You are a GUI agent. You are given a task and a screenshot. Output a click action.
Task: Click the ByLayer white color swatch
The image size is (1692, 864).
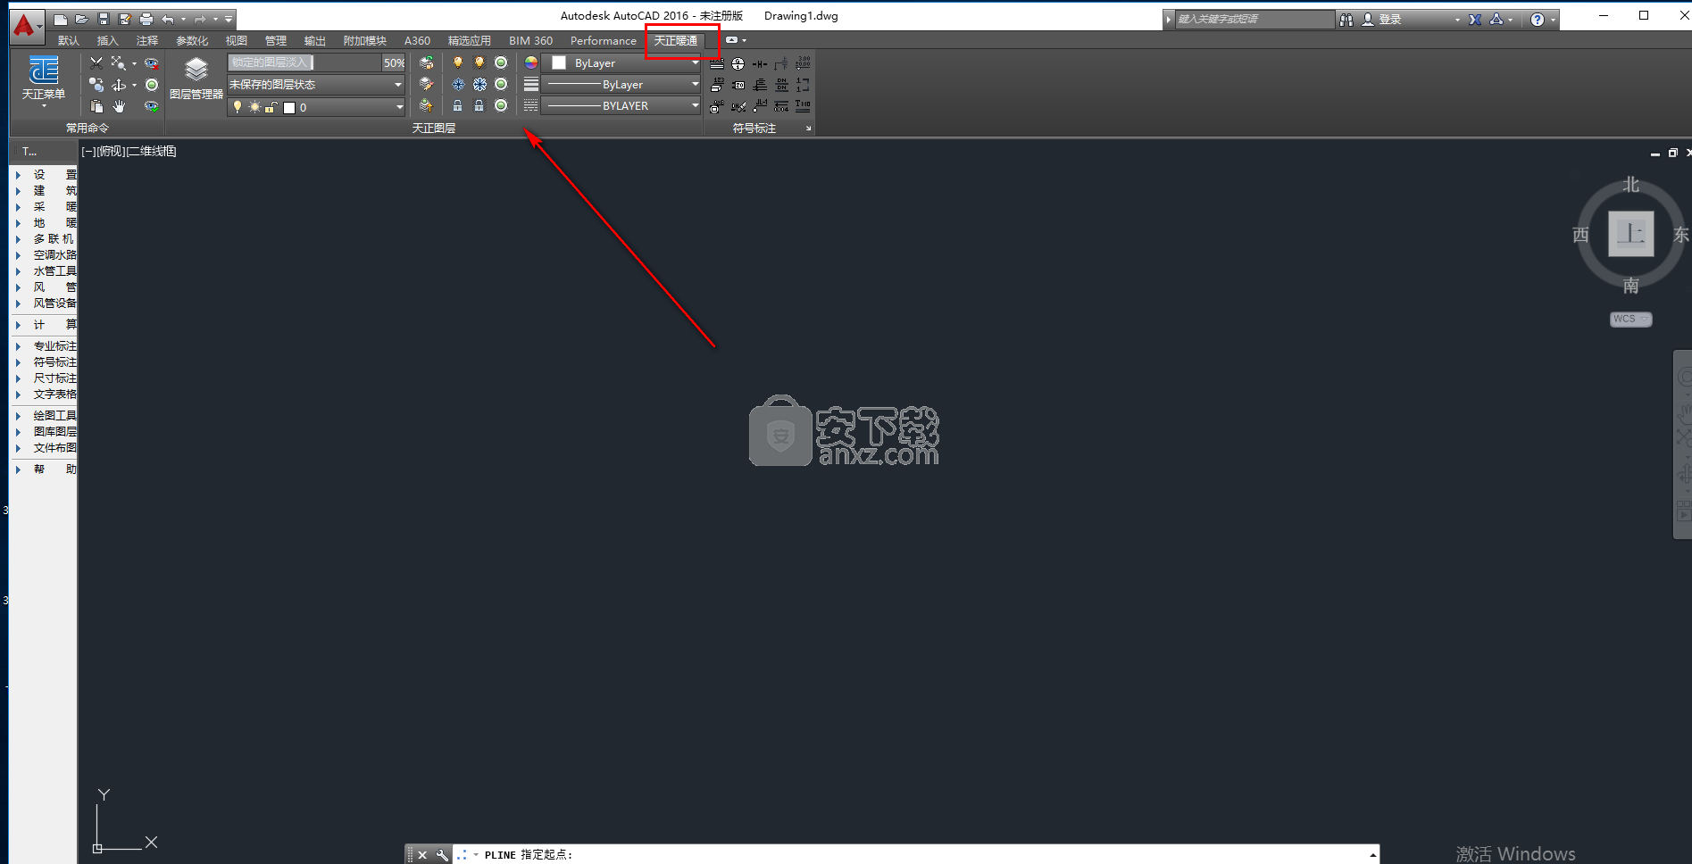(x=559, y=62)
